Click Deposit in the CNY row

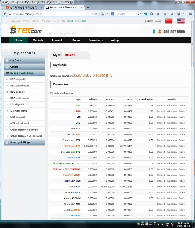click(x=161, y=106)
